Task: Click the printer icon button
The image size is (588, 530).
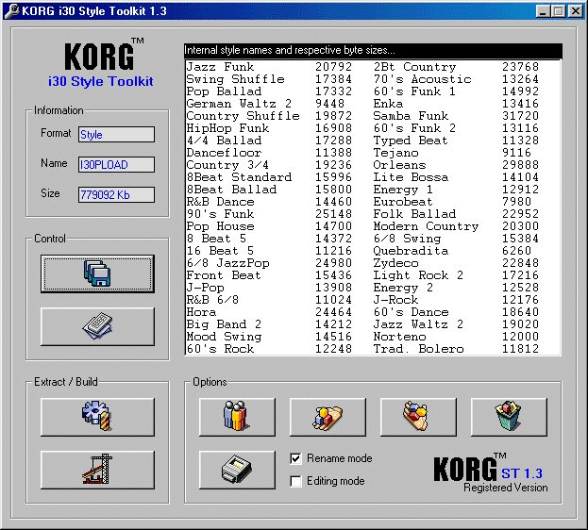Action: click(237, 470)
